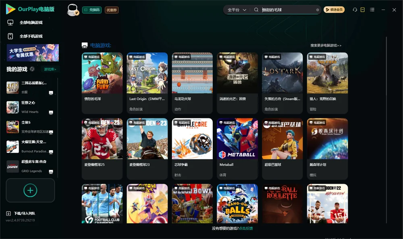Click PC icon on 狂野之心 row
Image resolution: width=403 pixels, height=239 pixels.
pos(51,113)
